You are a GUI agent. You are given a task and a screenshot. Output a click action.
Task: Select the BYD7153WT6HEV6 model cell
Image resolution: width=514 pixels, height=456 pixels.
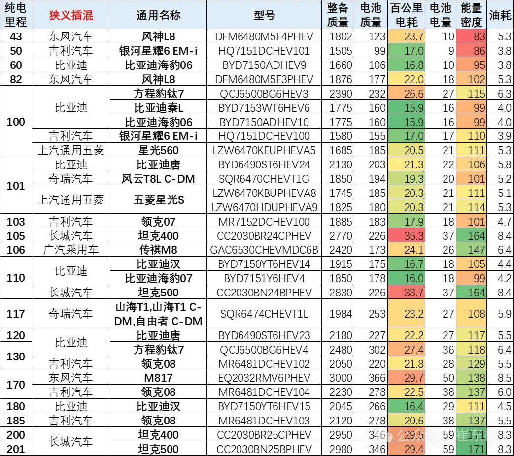[264, 108]
